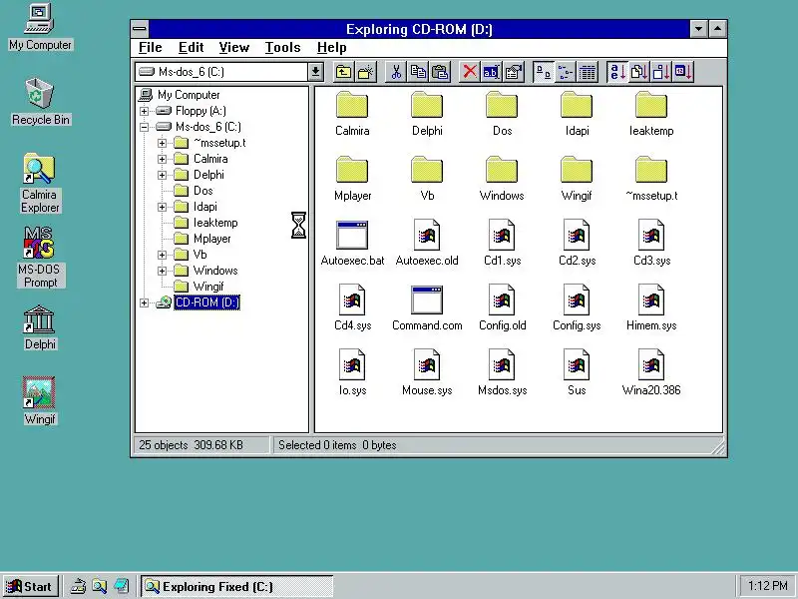Switch to small icons list view
This screenshot has height=599, width=798.
click(565, 72)
